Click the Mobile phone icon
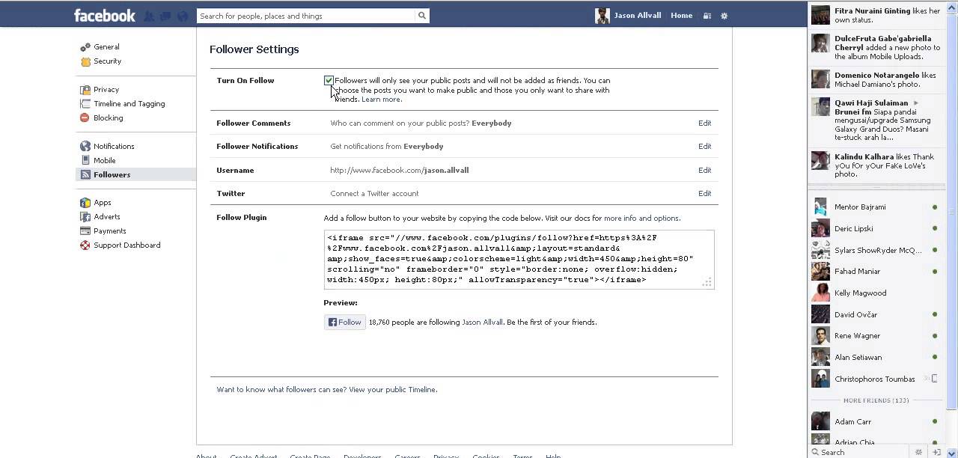This screenshot has height=458, width=958. pyautogui.click(x=86, y=160)
